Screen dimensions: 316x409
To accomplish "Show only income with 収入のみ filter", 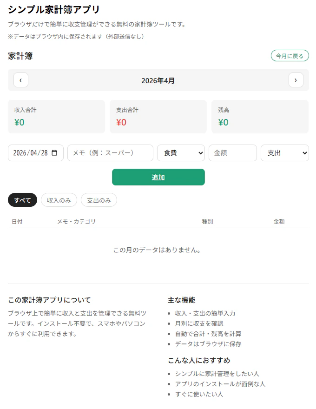I will click(59, 200).
